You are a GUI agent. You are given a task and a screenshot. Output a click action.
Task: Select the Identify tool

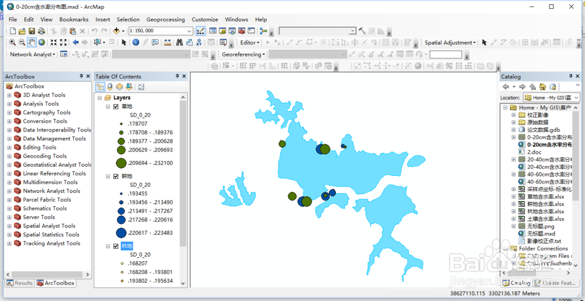point(136,43)
